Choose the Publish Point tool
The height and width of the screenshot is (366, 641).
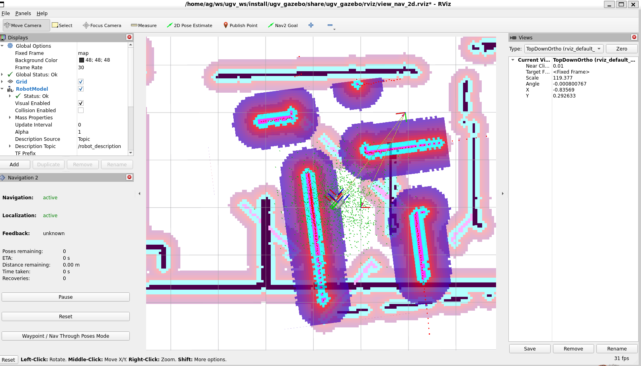240,25
